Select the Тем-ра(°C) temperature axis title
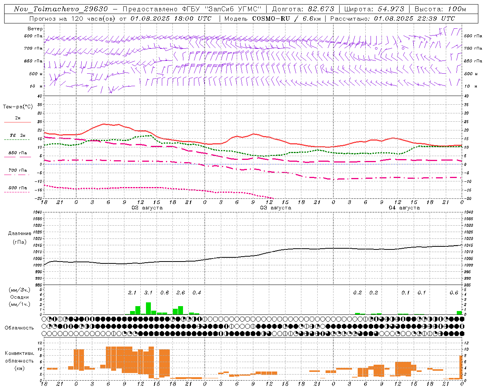Image resolution: width=484 pixels, height=387 pixels. coord(18,107)
